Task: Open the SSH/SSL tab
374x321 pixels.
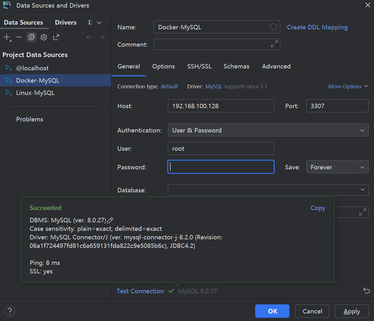Action: click(x=199, y=66)
